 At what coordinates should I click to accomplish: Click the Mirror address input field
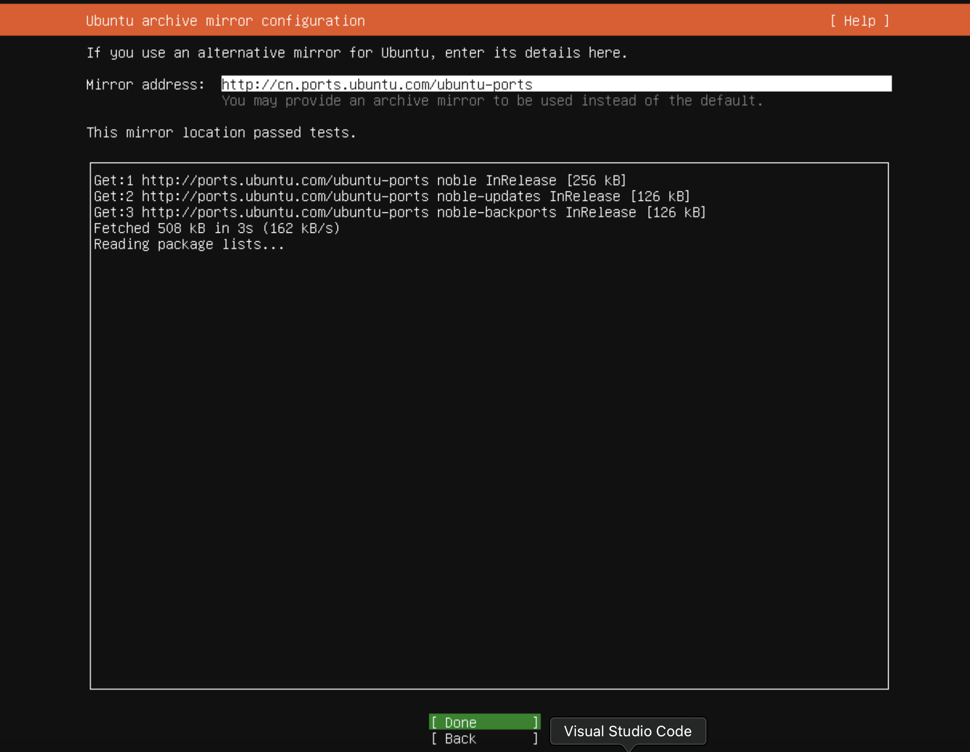pyautogui.click(x=556, y=84)
